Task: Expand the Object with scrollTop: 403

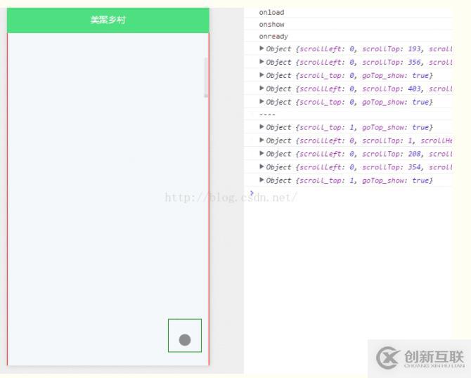Action: tap(262, 89)
